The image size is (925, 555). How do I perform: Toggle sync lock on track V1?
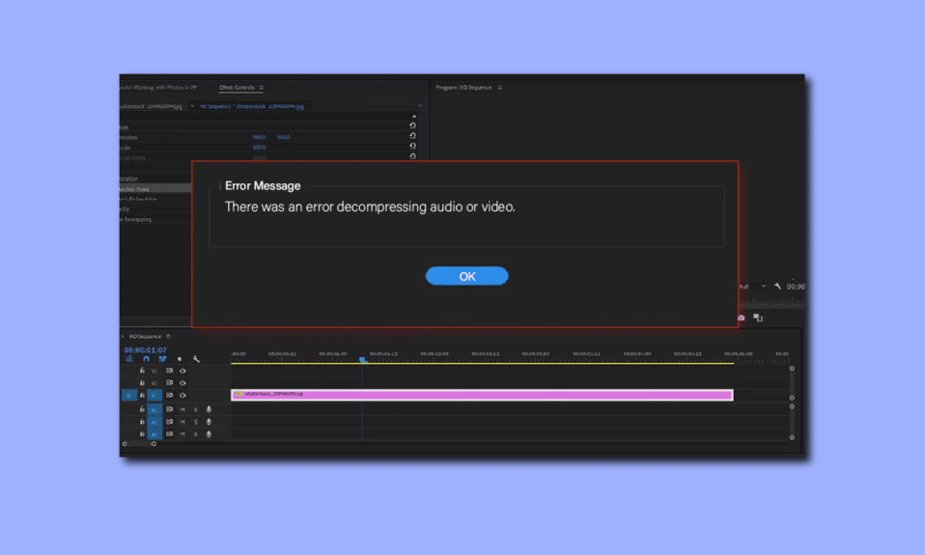coord(169,395)
